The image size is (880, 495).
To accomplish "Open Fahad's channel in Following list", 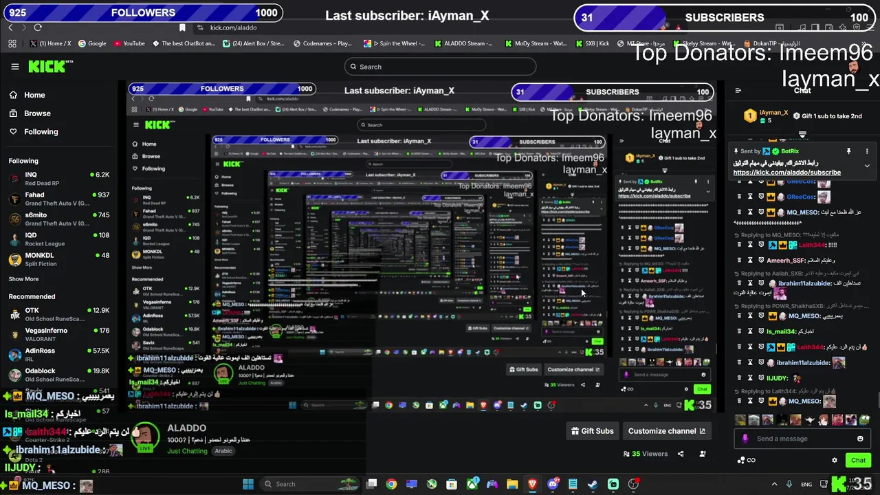I will tap(59, 199).
